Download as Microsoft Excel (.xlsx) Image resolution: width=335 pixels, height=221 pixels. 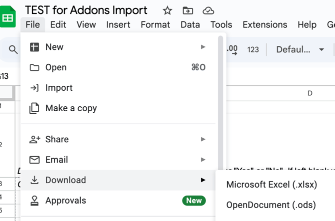[x=271, y=185]
